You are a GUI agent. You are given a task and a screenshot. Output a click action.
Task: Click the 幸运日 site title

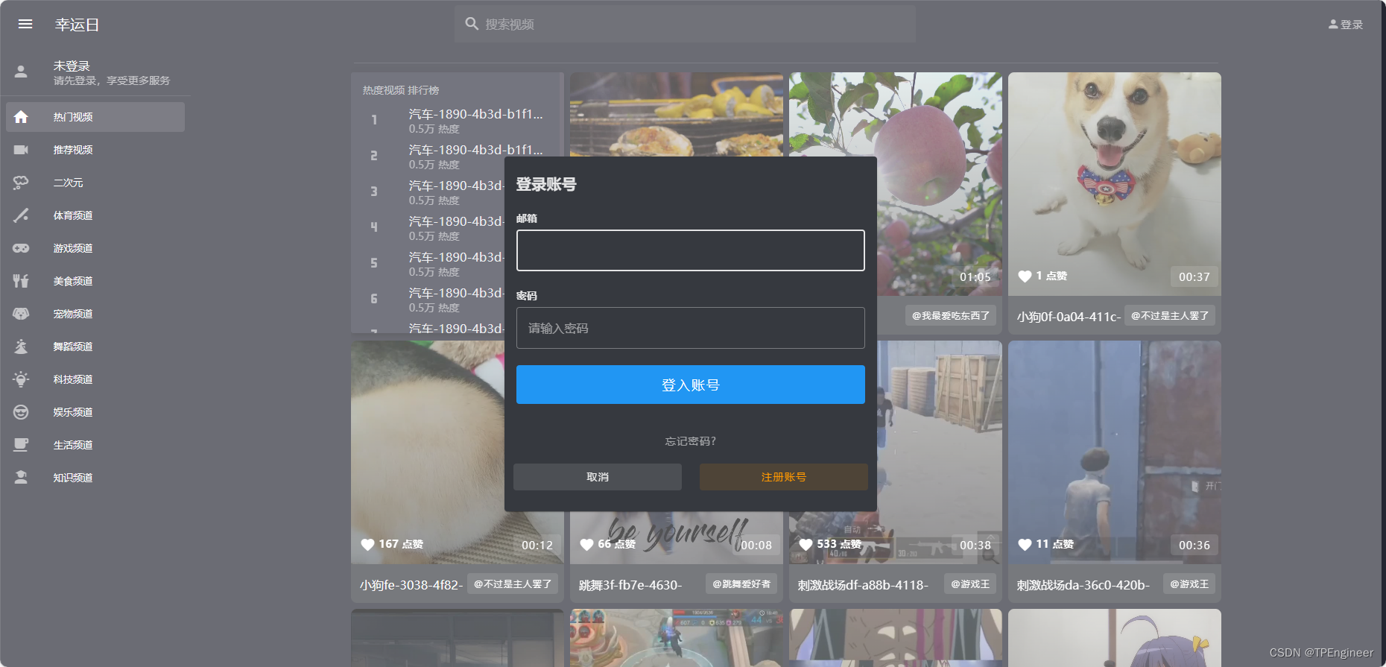point(77,25)
